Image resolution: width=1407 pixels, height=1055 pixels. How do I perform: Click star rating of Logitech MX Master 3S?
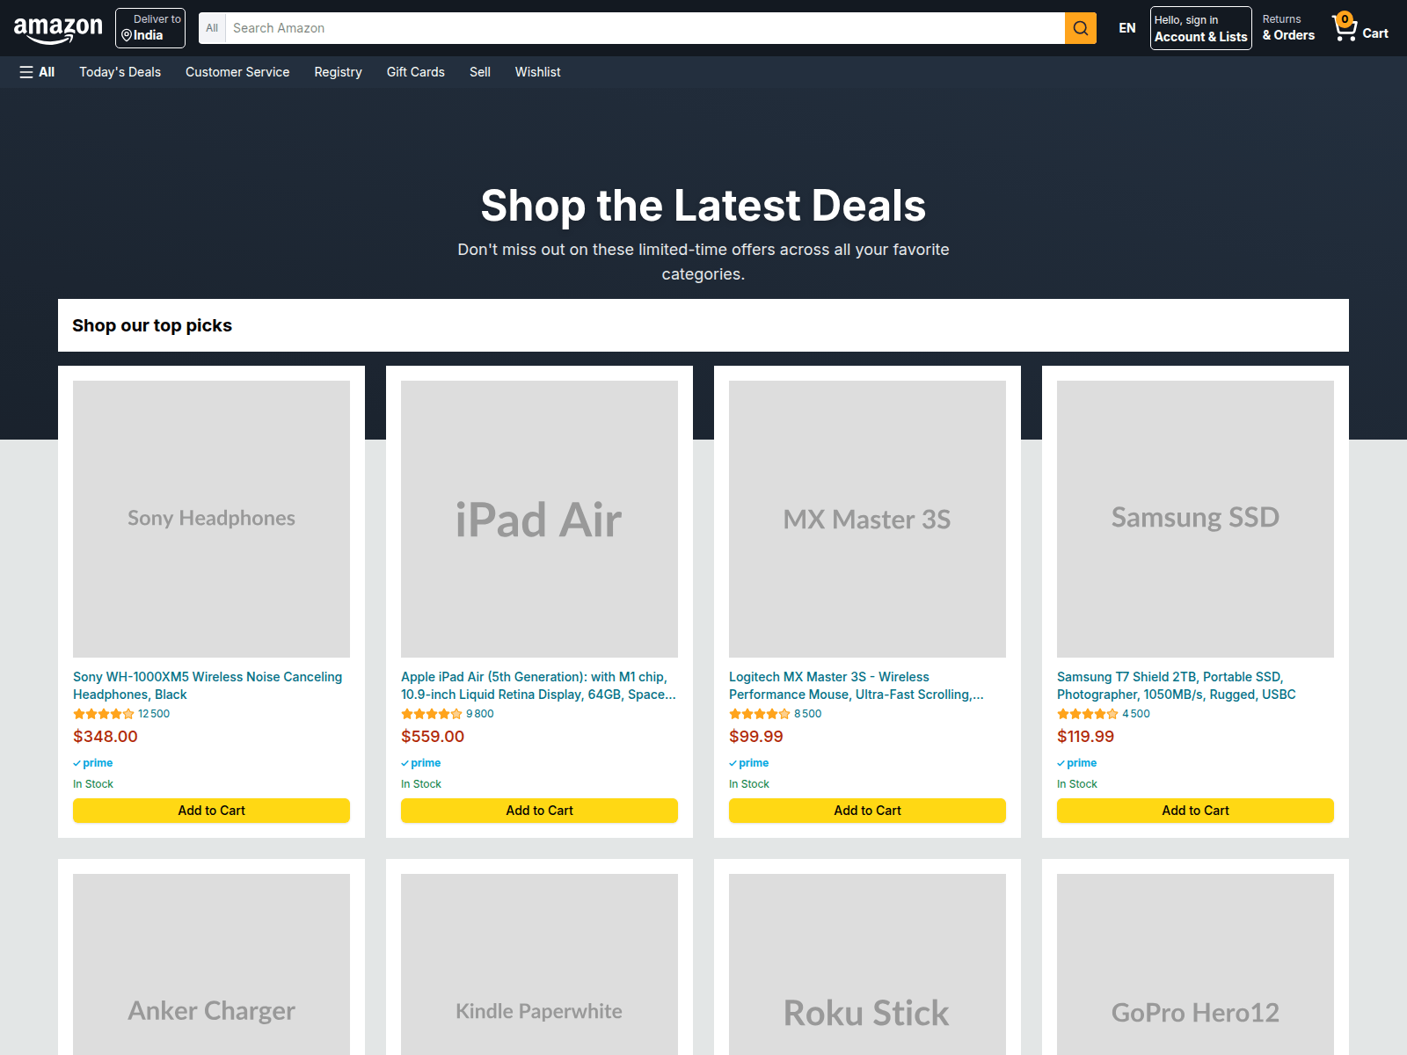pos(760,714)
